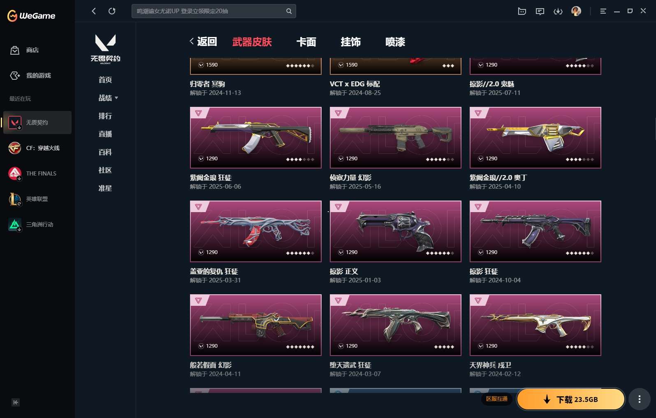
Task: Switch to the 卡面 tab
Action: [x=306, y=42]
